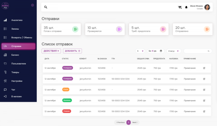Click the top header search field
The image size is (217, 126).
point(127,7)
